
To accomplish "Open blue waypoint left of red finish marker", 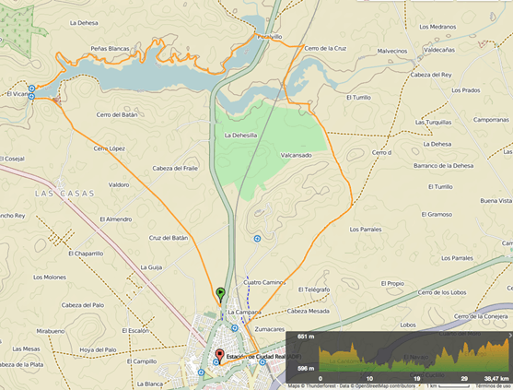I will click(216, 361).
